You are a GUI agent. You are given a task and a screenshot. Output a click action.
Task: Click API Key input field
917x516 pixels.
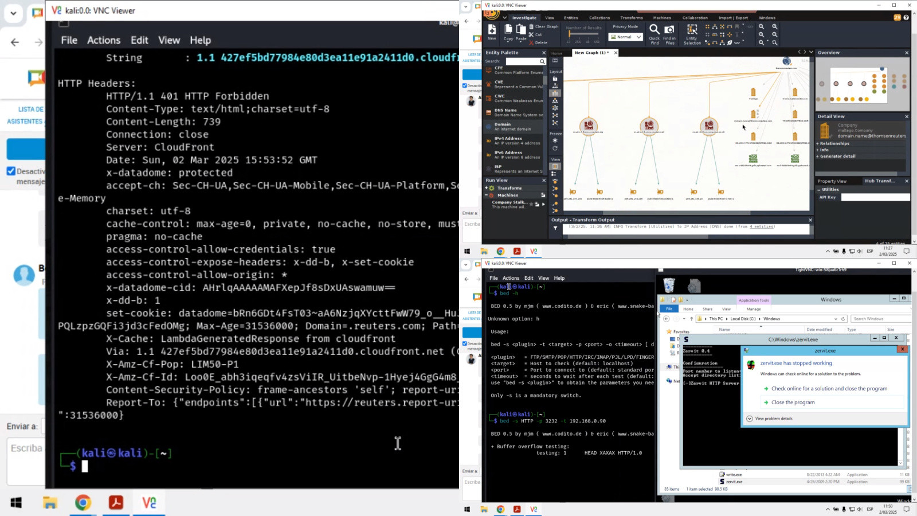(x=875, y=197)
